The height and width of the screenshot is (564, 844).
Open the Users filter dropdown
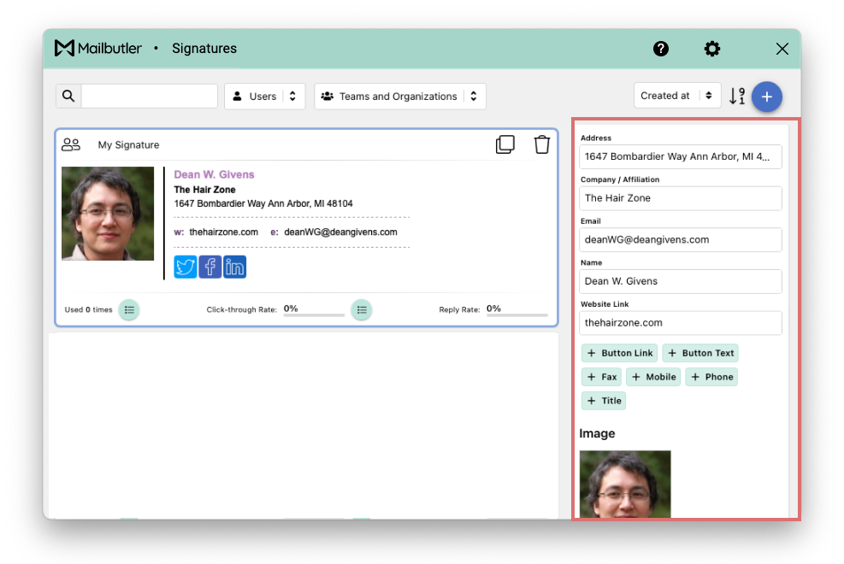[264, 96]
